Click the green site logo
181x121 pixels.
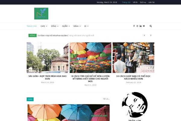41,14
